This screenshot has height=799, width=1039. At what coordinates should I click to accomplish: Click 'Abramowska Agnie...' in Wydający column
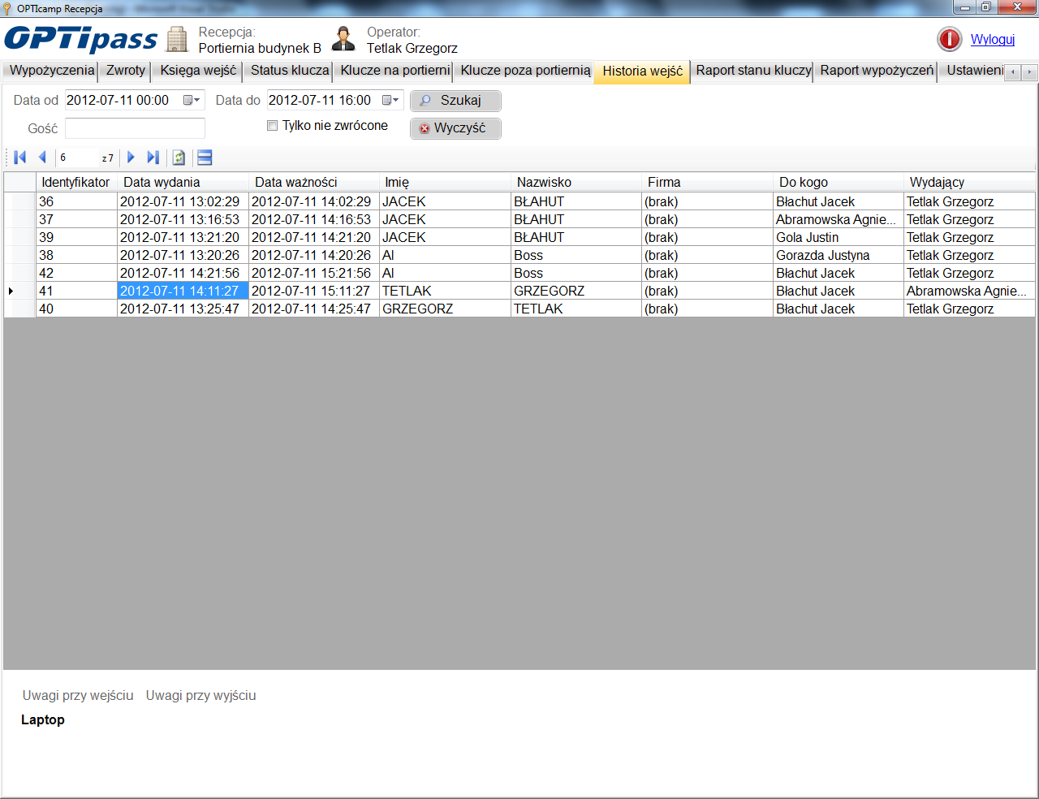click(969, 291)
